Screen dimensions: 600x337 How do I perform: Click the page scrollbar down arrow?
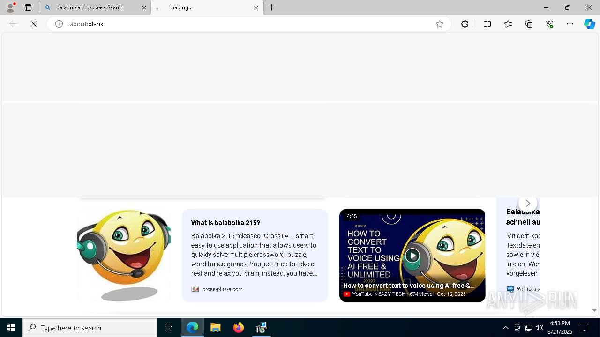click(594, 310)
